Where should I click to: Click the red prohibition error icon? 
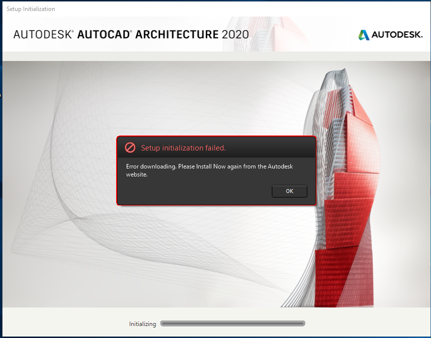coord(131,147)
